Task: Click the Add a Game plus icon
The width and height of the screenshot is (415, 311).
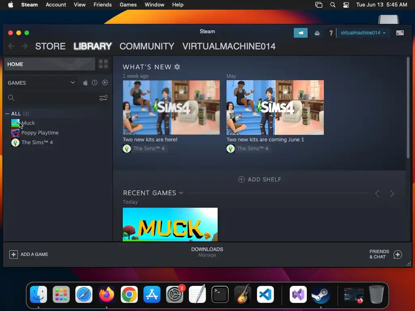Action: (x=13, y=254)
